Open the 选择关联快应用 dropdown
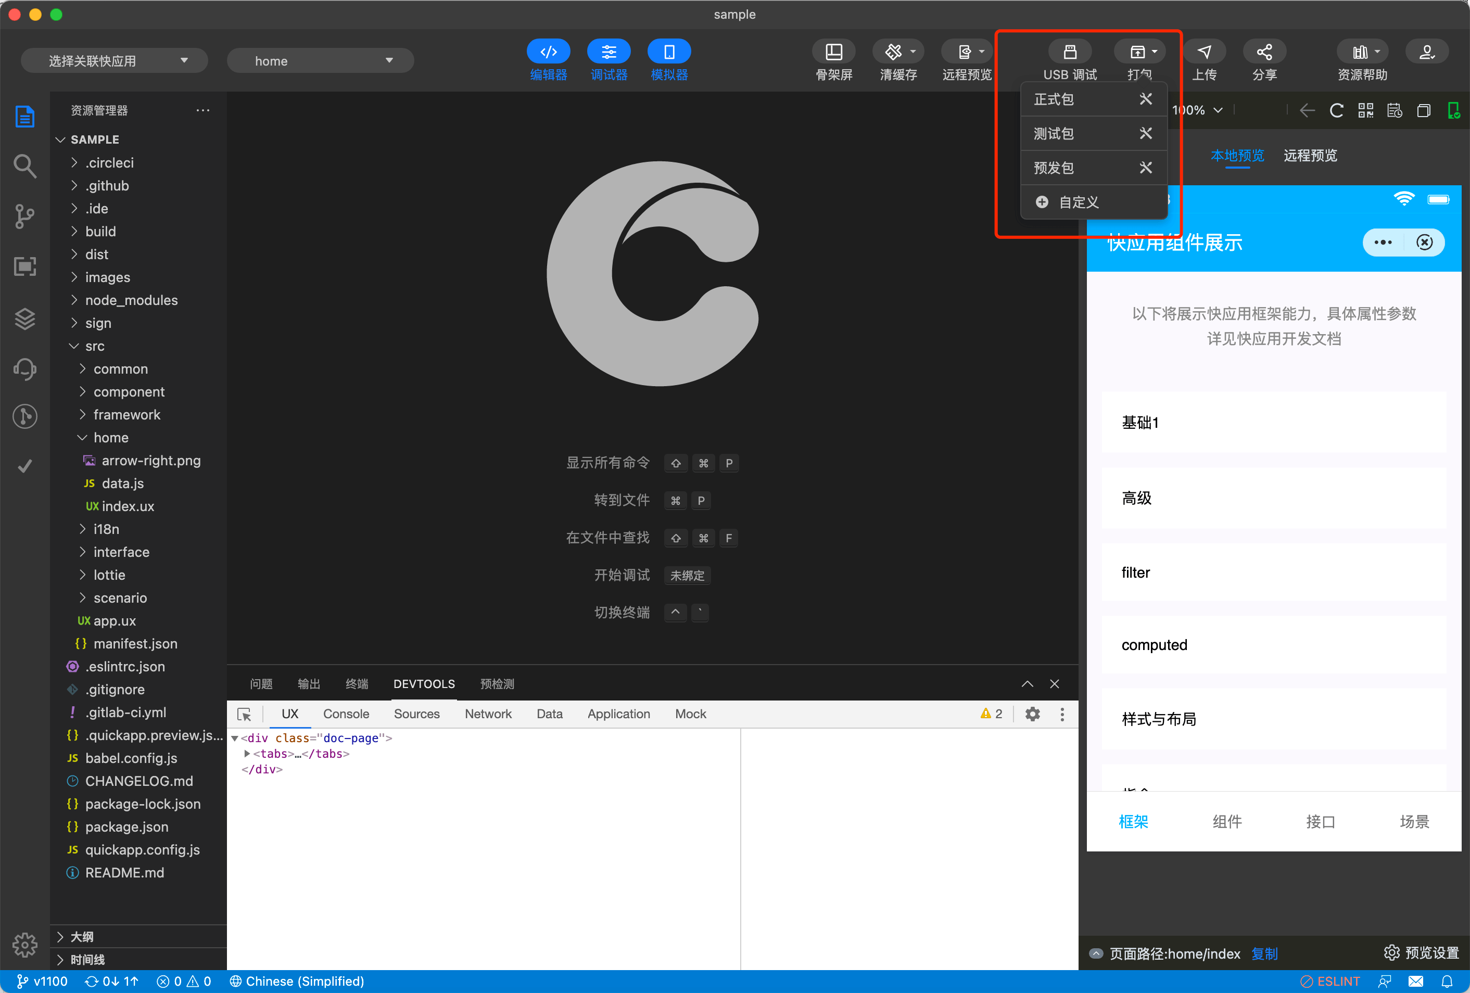Viewport: 1470px width, 993px height. [115, 61]
